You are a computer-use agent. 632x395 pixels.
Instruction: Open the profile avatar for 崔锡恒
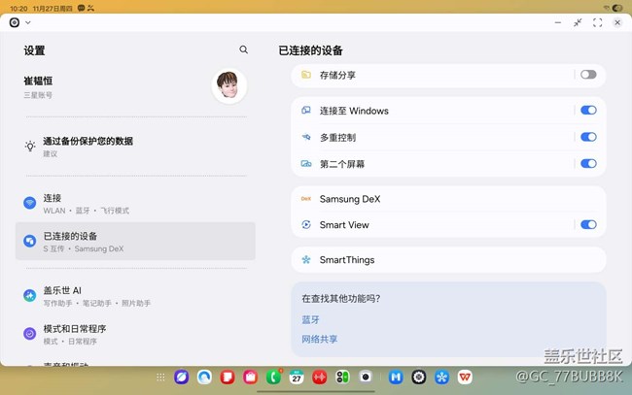point(228,86)
